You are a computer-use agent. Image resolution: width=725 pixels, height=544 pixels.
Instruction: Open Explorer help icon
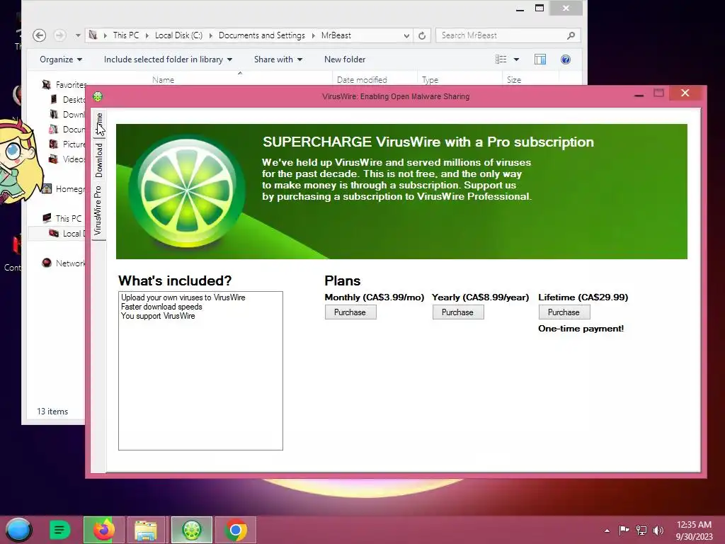click(566, 59)
